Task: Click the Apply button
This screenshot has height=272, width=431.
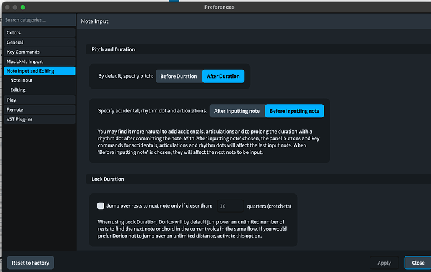Action: pyautogui.click(x=384, y=263)
